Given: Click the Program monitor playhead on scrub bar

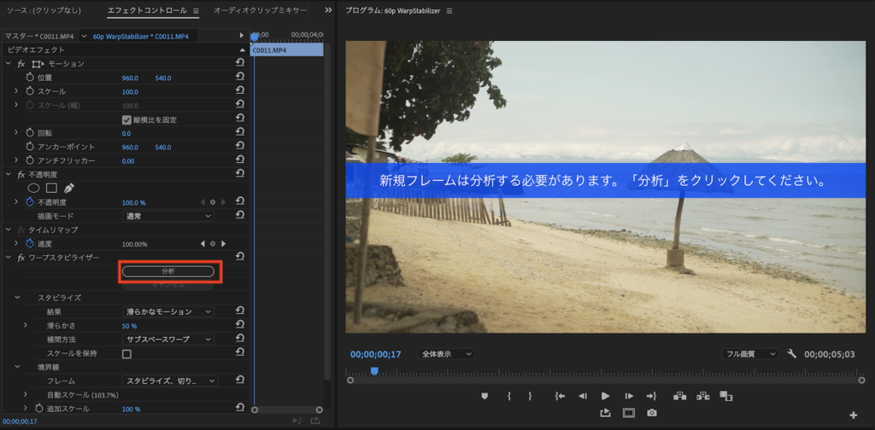Looking at the screenshot, I should [x=374, y=371].
